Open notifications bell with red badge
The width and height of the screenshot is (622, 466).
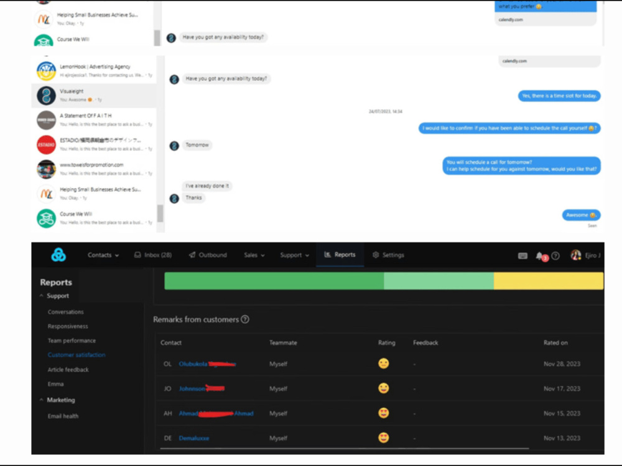click(542, 257)
